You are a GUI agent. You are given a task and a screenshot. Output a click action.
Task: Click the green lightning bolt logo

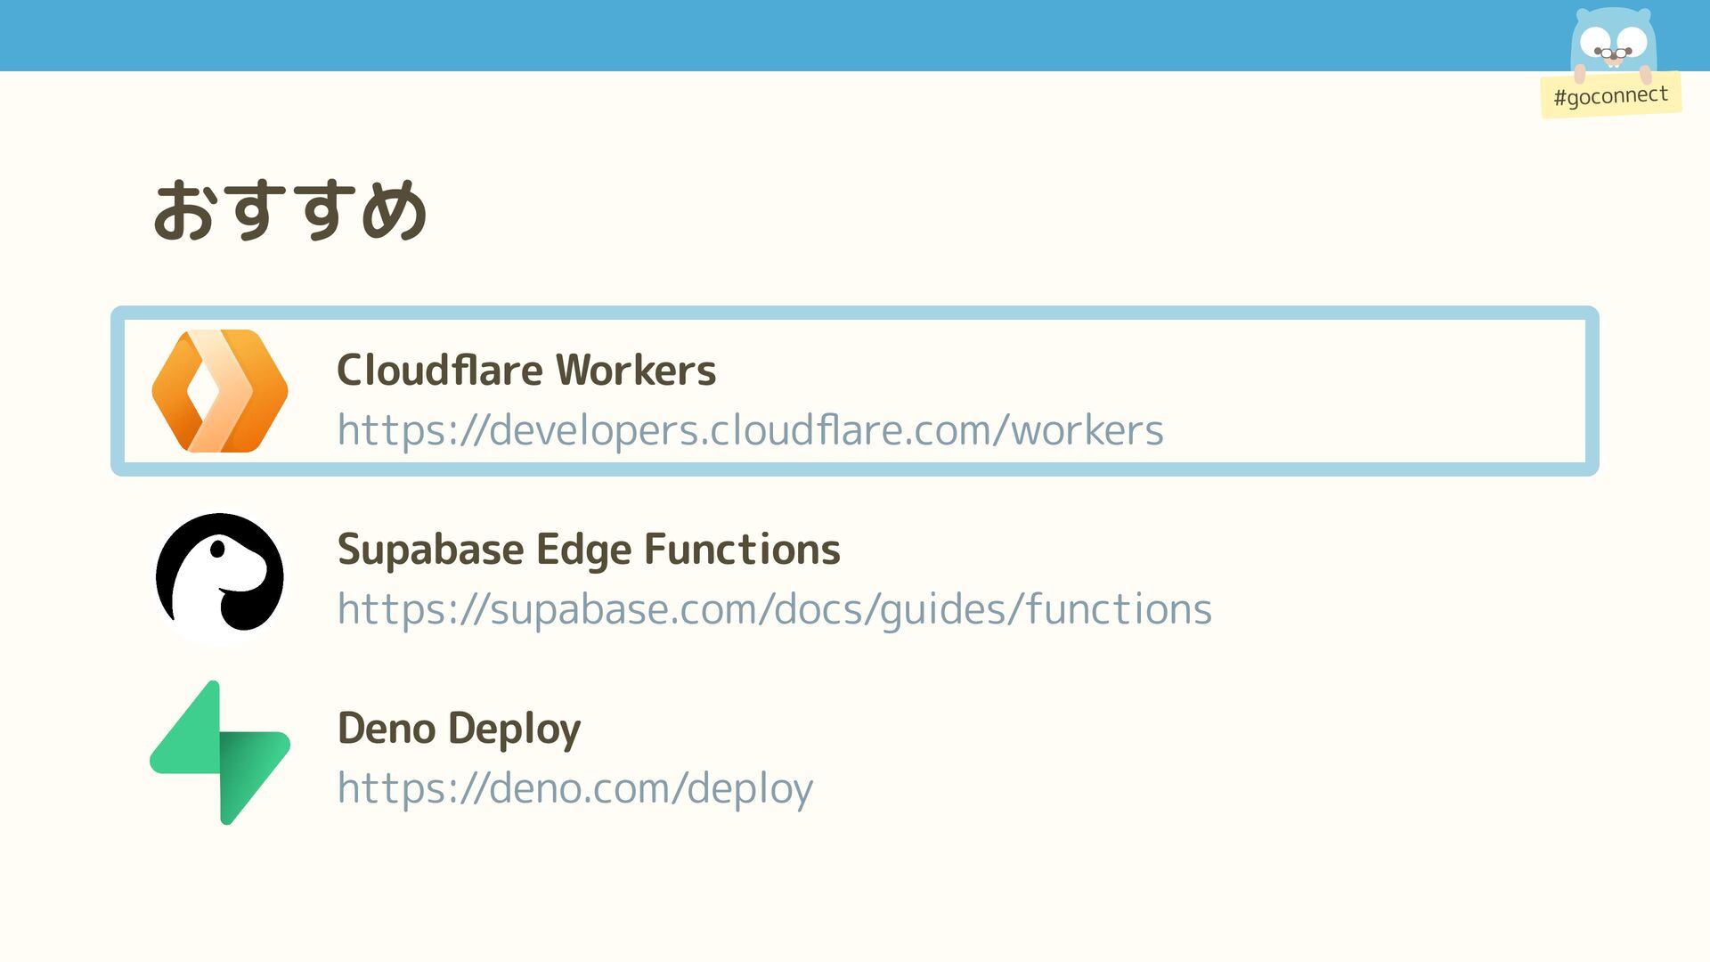tap(219, 753)
